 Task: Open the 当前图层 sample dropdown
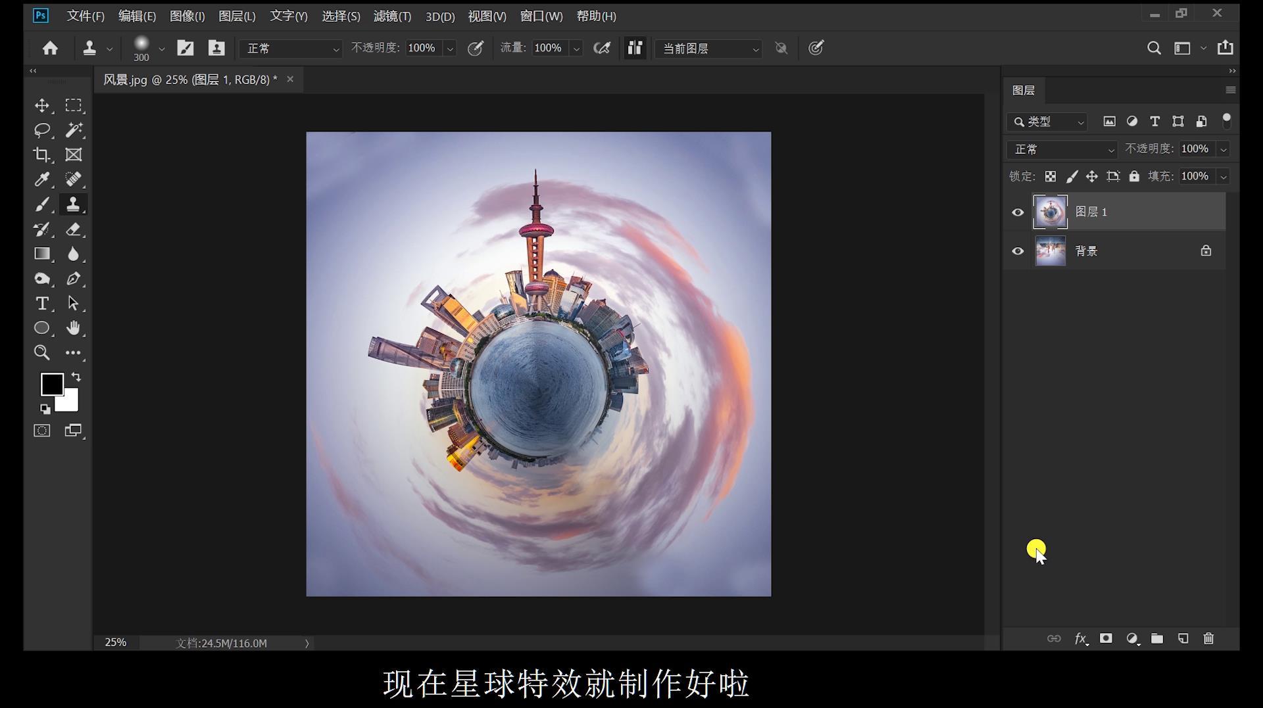click(x=708, y=49)
